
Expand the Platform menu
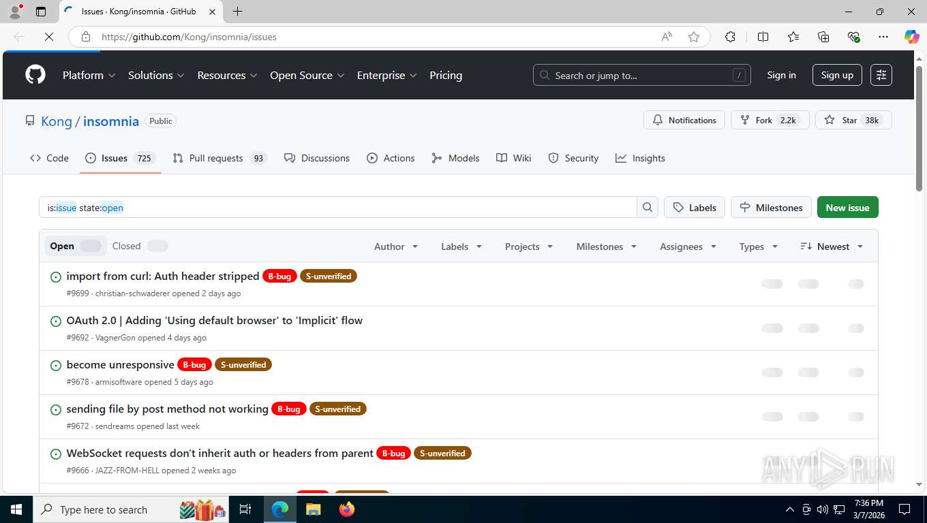[89, 76]
